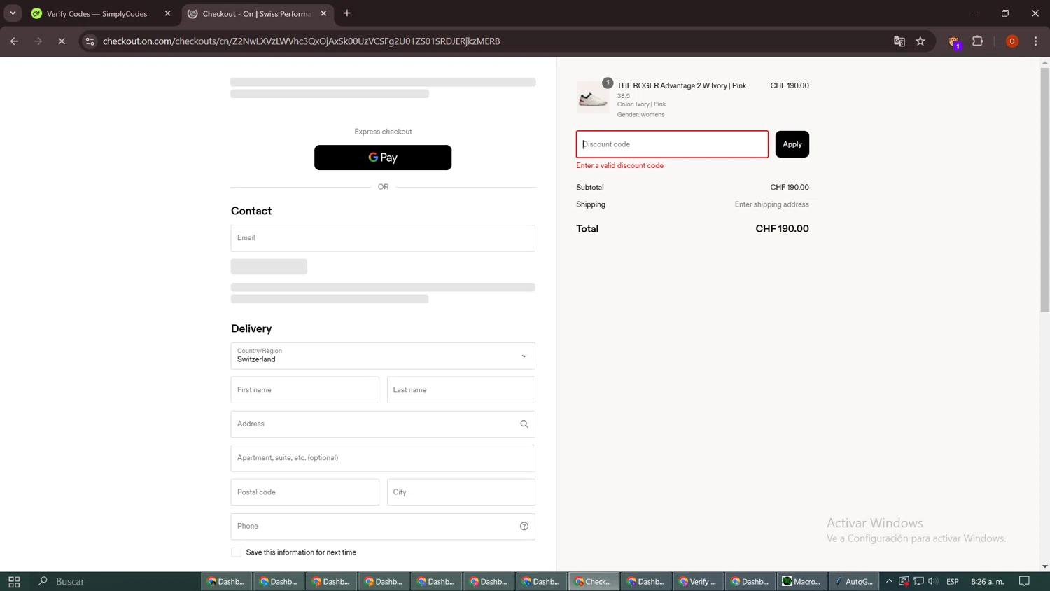
Task: Click the volume icon in system tray
Action: pyautogui.click(x=933, y=581)
